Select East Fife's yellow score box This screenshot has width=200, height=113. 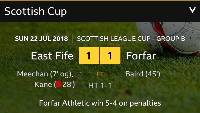[x=89, y=56]
